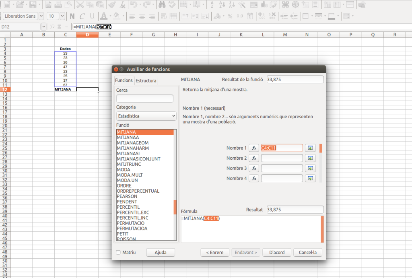Image resolution: width=412 pixels, height=278 pixels.
Task: Switch to the Estructura tab
Action: pos(146,80)
